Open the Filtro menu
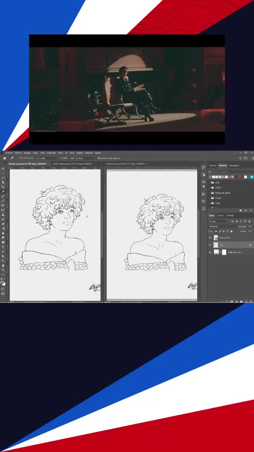This screenshot has width=254, height=452. [60, 153]
